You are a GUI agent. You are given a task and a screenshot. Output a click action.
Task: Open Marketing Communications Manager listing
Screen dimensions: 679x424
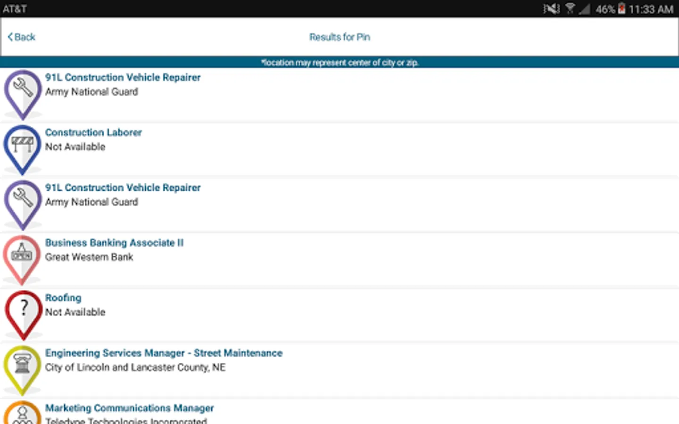pos(129,408)
